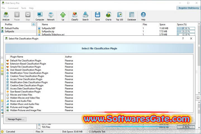Click the Modification Time Classification Plugin icon
This screenshot has width=201, height=134.
(8, 73)
